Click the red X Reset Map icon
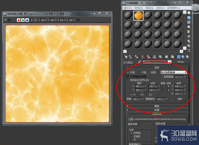 (x=142, y=57)
